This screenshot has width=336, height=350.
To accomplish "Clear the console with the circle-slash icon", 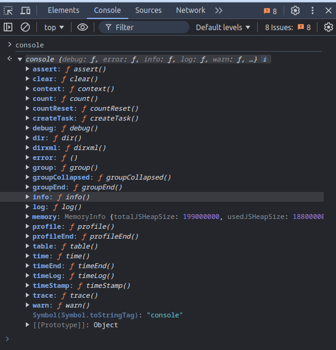I will click(25, 27).
